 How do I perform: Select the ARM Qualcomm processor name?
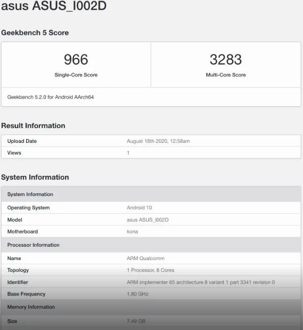coord(145,258)
